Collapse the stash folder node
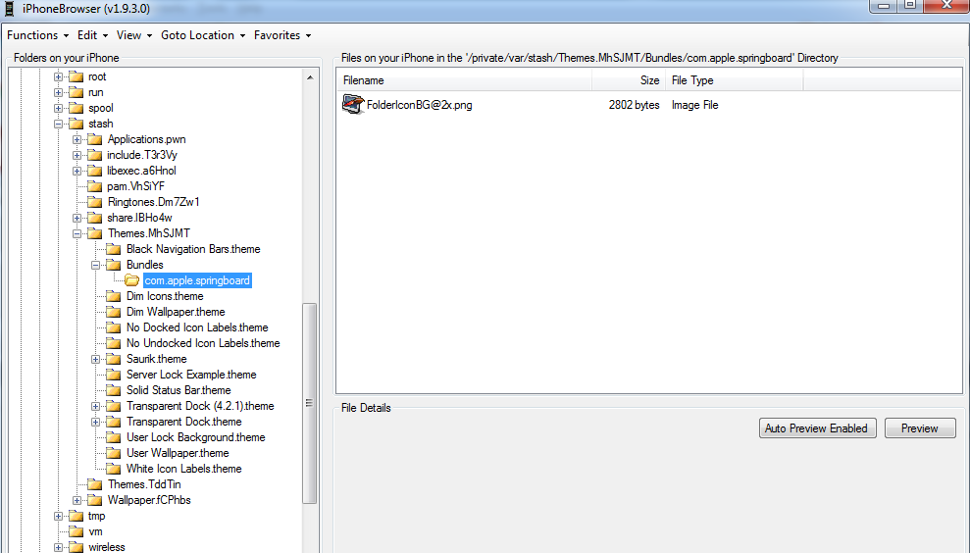This screenshot has width=970, height=553. click(x=58, y=124)
